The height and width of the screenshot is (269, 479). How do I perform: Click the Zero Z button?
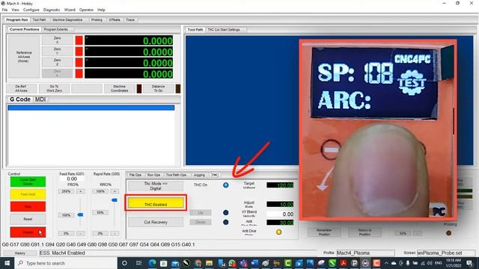(58, 62)
